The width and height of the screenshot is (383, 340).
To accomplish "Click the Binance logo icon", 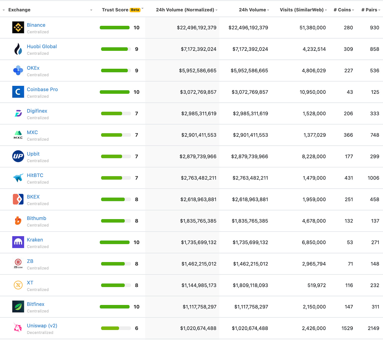I will [18, 27].
